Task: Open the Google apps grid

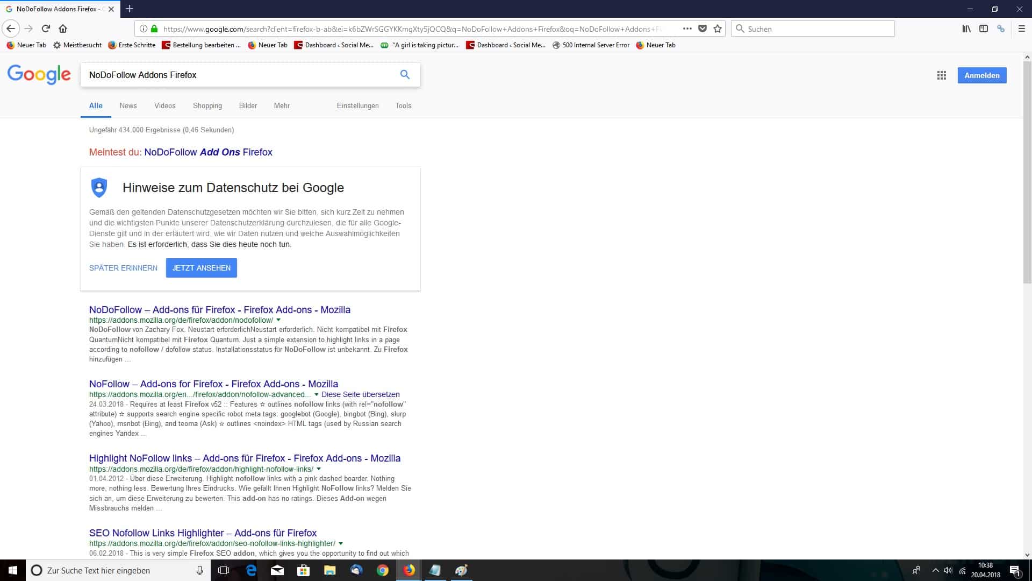Action: [x=942, y=75]
